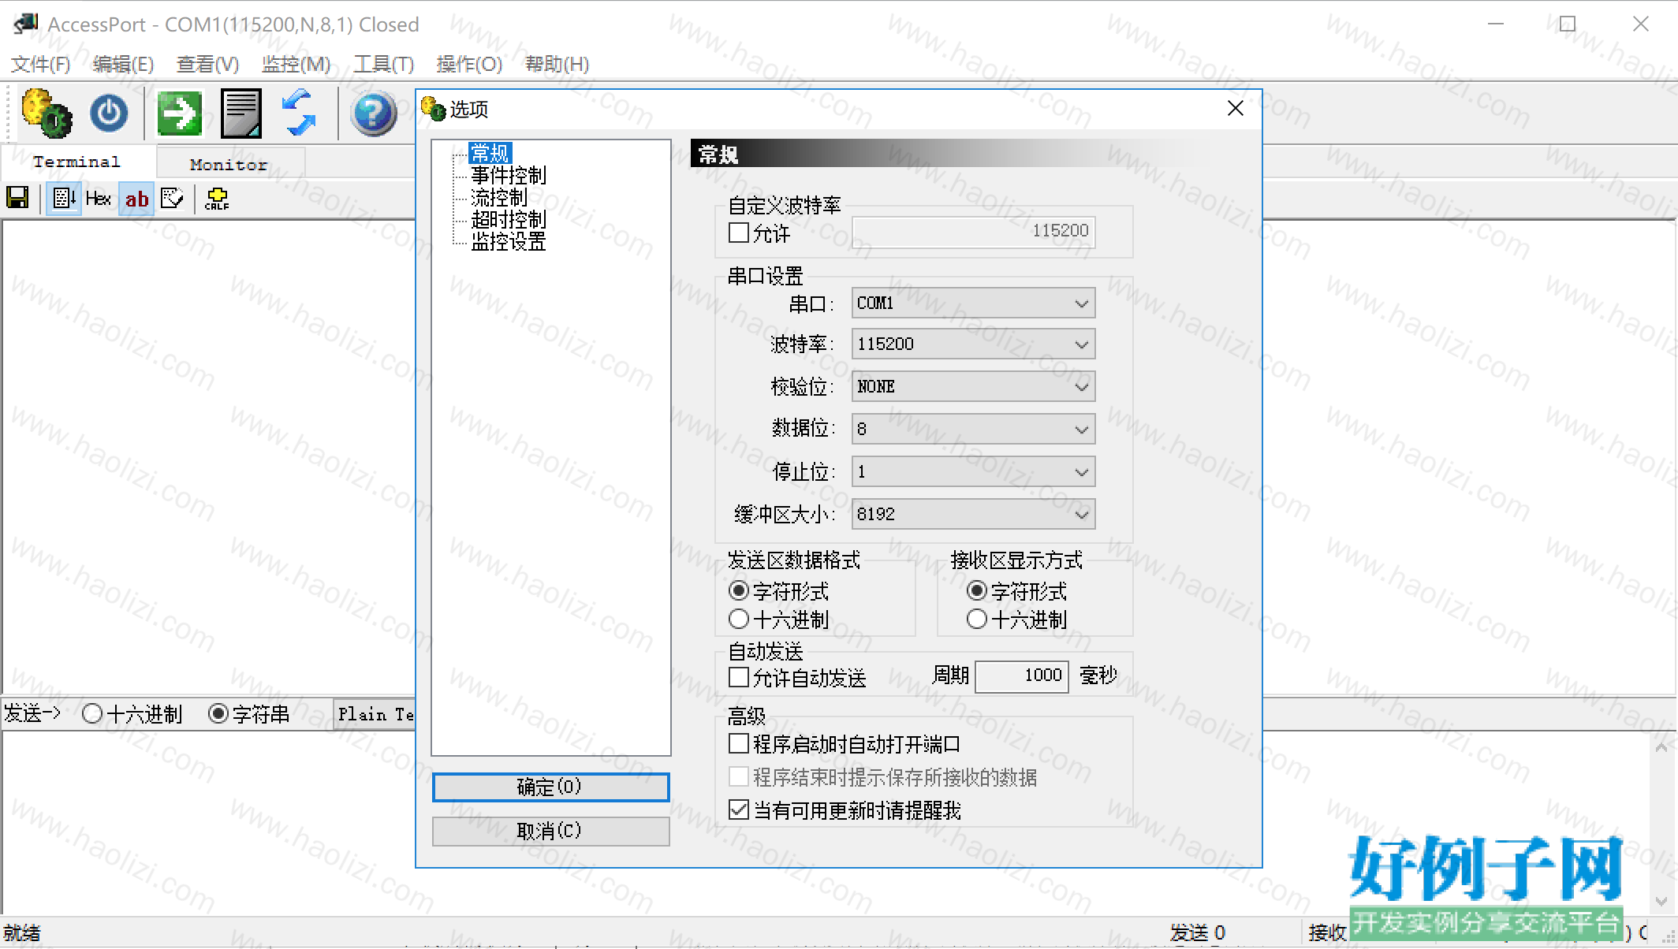Check 程序启动时自动打开端口
The height and width of the screenshot is (949, 1678).
(739, 743)
